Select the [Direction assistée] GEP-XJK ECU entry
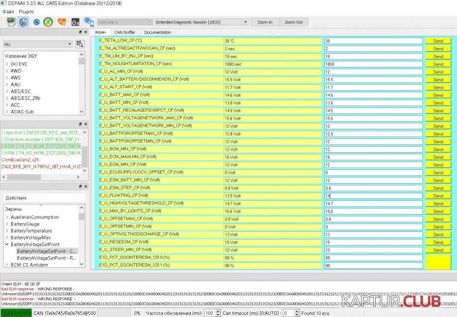 point(41,139)
